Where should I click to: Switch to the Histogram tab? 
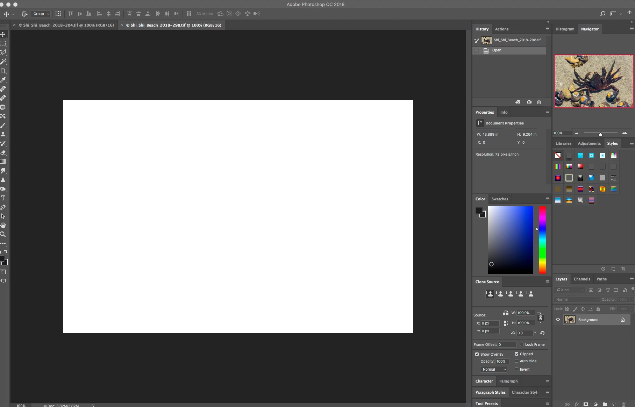point(565,29)
